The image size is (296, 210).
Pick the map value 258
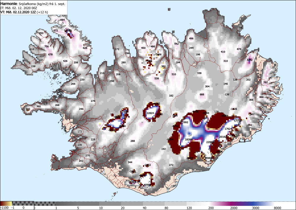112,81
